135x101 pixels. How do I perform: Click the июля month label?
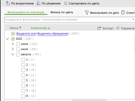click(24, 49)
